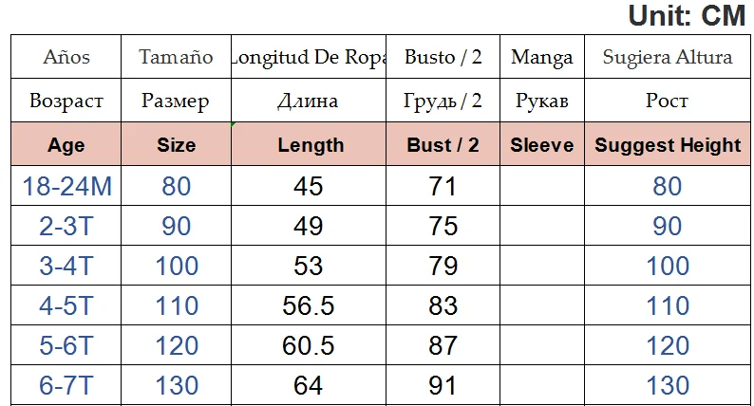Click the Length column header
The height and width of the screenshot is (406, 754).
[309, 144]
